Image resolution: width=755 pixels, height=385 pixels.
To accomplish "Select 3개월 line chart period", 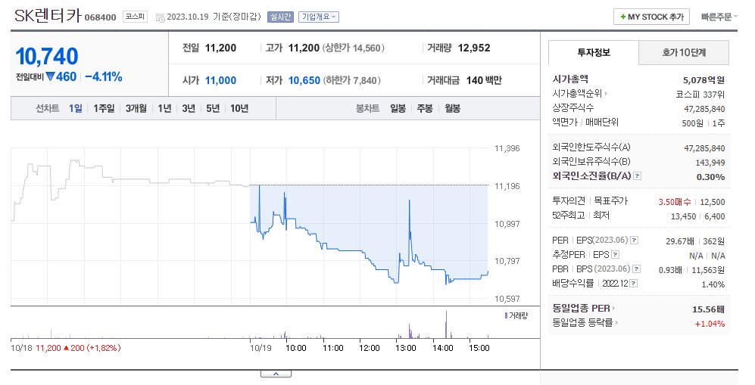I will pyautogui.click(x=136, y=108).
